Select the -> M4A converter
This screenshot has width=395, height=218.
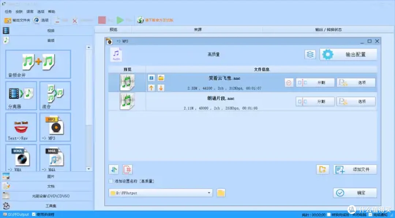(x=55, y=158)
